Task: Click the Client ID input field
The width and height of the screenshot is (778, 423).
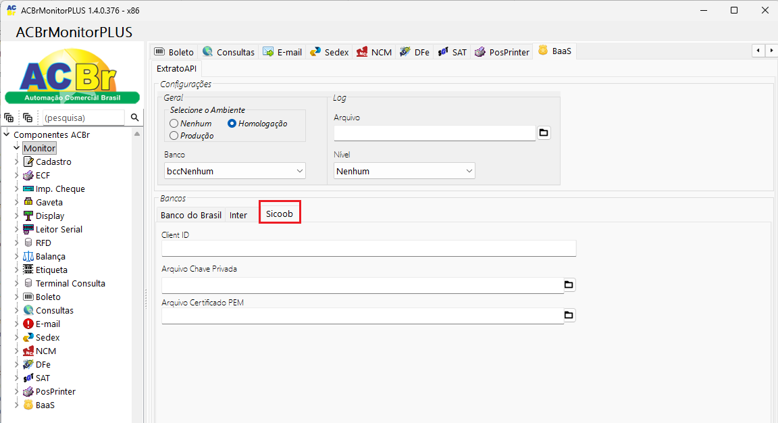Action: [x=369, y=249]
